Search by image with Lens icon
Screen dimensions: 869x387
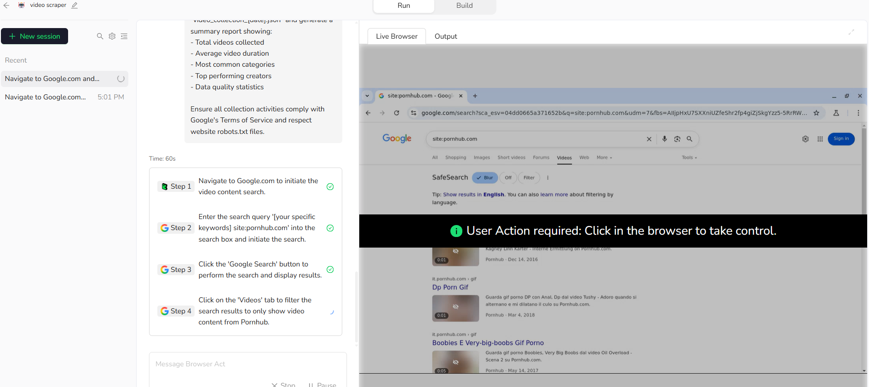[677, 139]
